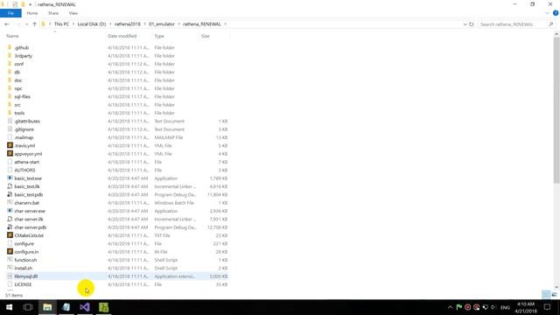Select the char-server.ilk file name

(x=29, y=220)
